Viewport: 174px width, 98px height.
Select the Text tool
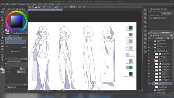pos(2,60)
